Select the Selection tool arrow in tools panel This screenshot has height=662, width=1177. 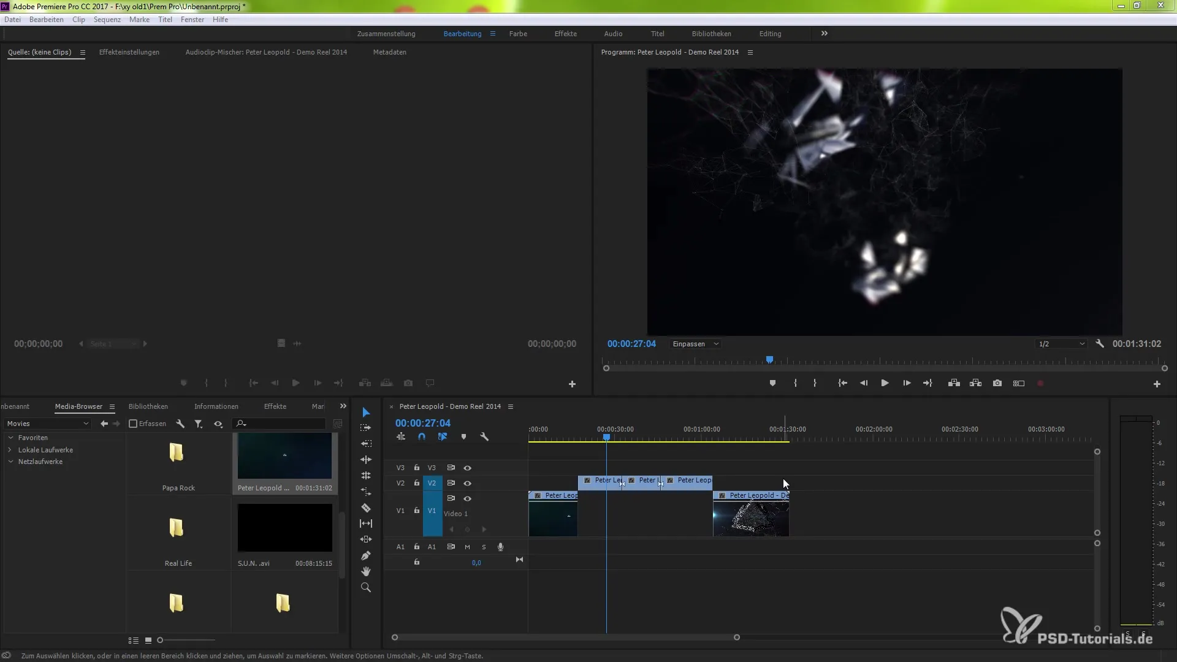point(366,412)
